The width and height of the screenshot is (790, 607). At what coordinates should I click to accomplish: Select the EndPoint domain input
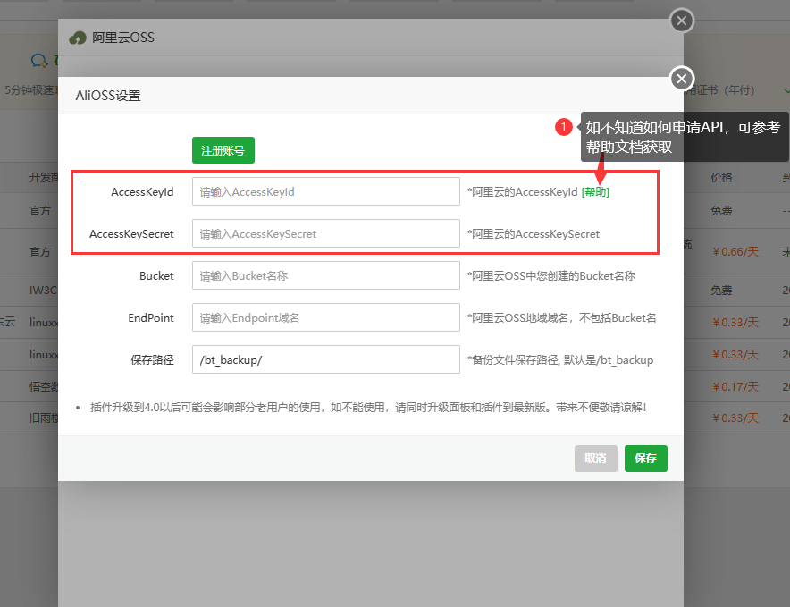[326, 317]
